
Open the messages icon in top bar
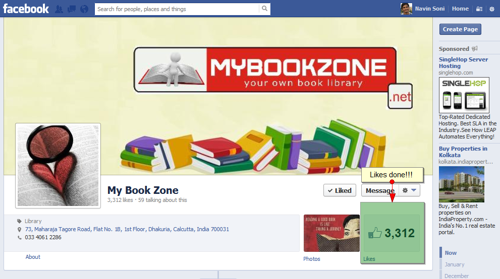72,9
